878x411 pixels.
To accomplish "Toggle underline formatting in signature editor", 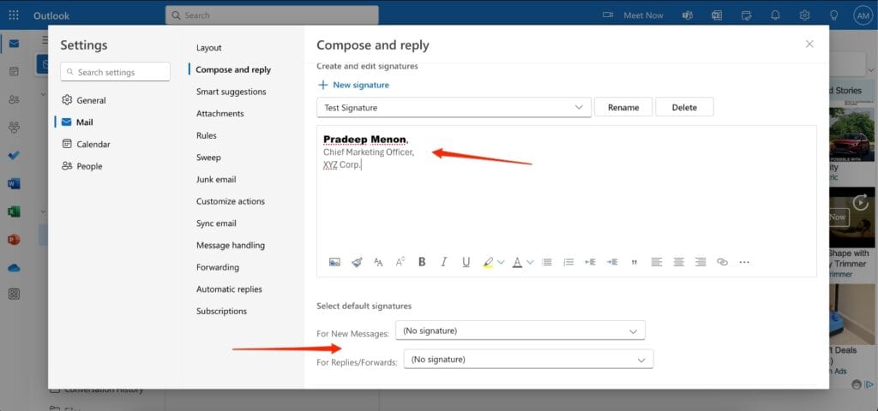I will click(x=466, y=262).
